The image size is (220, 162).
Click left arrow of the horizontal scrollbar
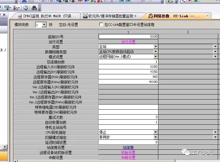[x=15, y=161]
